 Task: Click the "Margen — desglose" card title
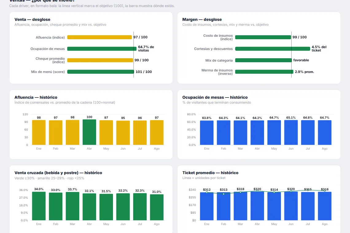pyautogui.click(x=202, y=19)
